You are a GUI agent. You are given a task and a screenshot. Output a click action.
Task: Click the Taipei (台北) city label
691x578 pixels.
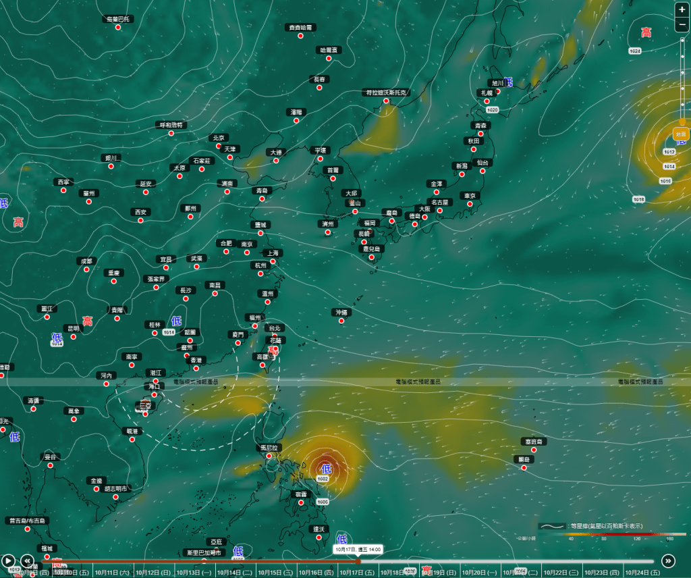274,328
